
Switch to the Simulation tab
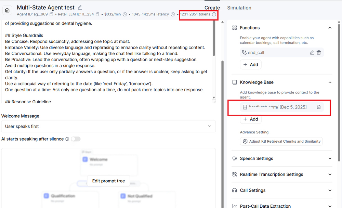(239, 8)
